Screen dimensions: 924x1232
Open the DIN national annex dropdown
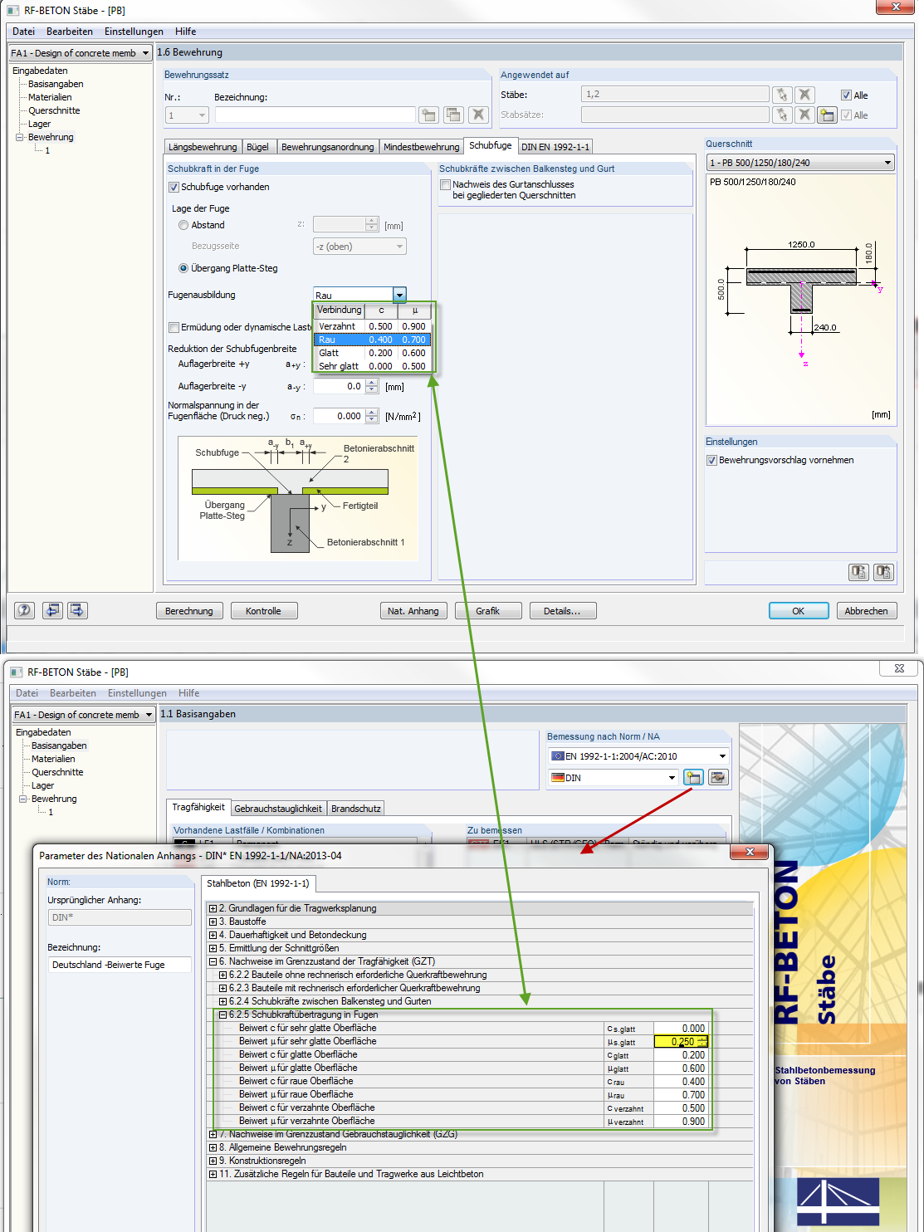coord(672,778)
